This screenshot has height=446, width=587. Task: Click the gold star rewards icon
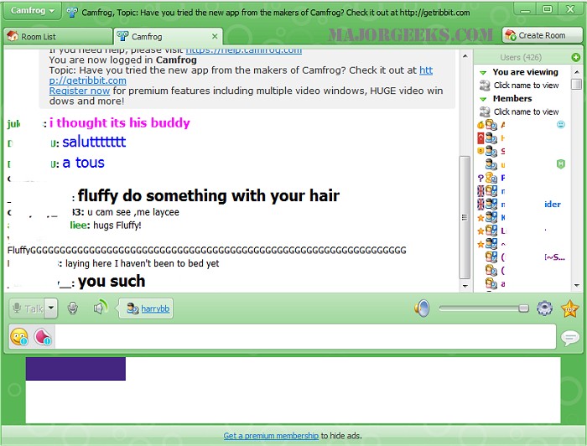pos(569,309)
